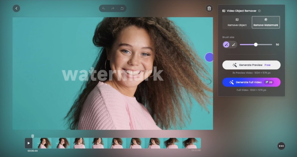The width and height of the screenshot is (297, 157).
Task: Open the three-dots more options button
Action: 281,146
